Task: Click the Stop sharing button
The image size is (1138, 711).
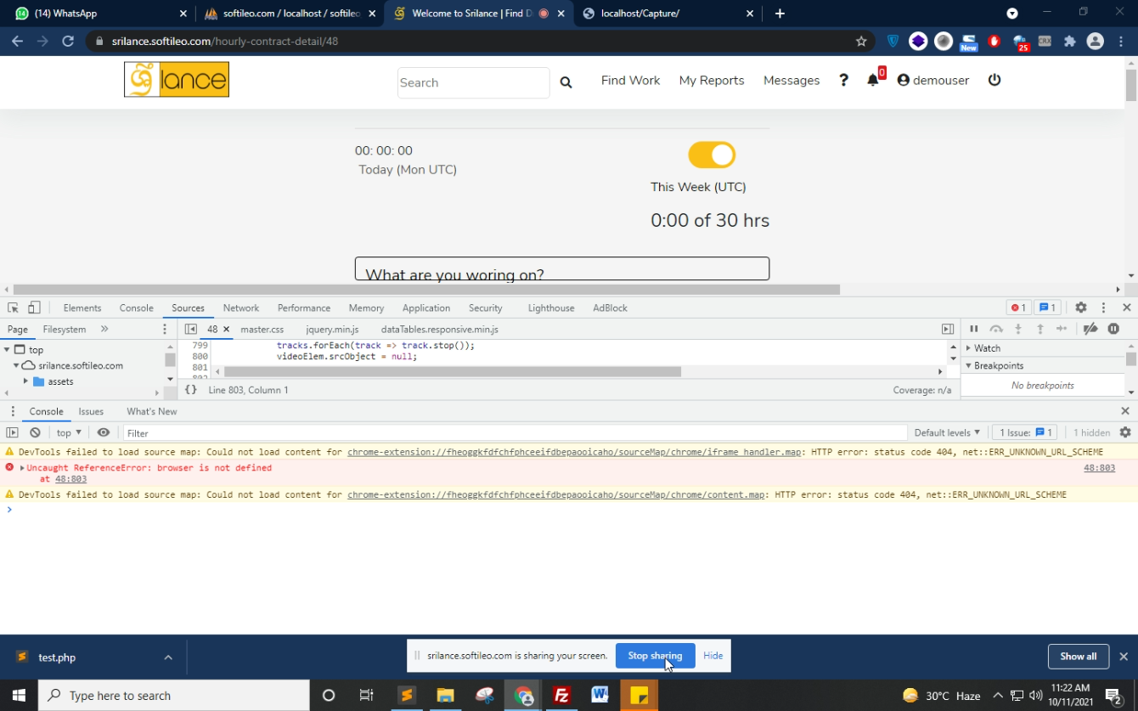Action: 654,656
